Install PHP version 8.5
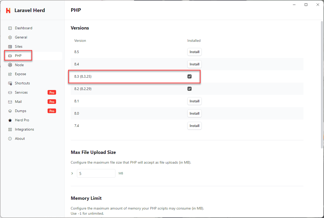 (x=194, y=52)
